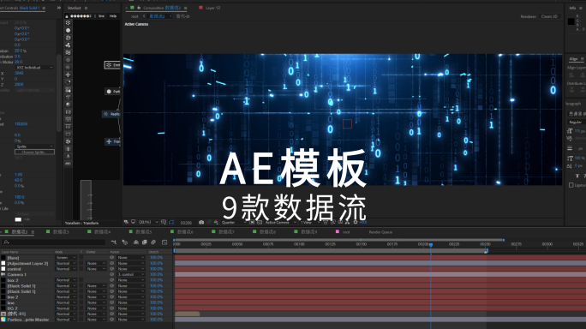
Task: Switch to the root timeline tab
Action: coord(346,232)
